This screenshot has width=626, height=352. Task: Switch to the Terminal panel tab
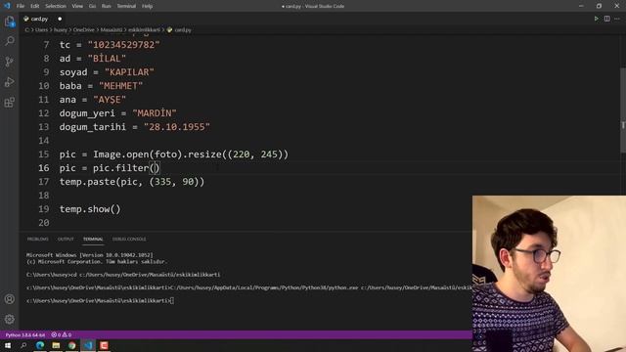click(93, 239)
